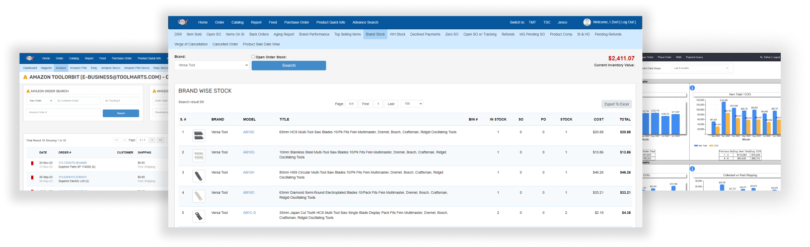Click the Log Out link in the front window
The height and width of the screenshot is (247, 810).
628,22
